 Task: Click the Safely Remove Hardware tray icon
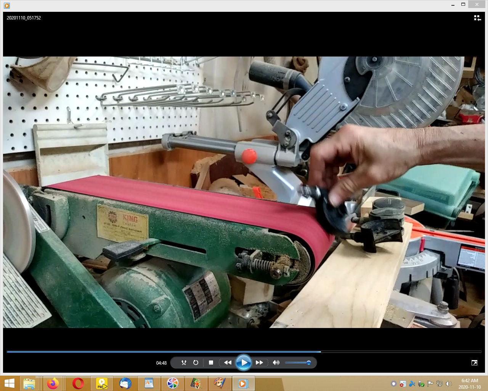421,384
